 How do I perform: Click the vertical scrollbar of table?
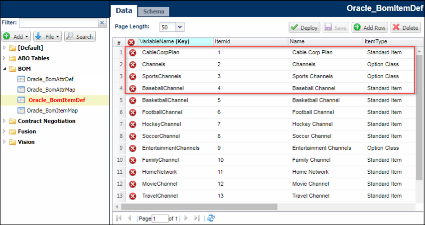pos(419,118)
